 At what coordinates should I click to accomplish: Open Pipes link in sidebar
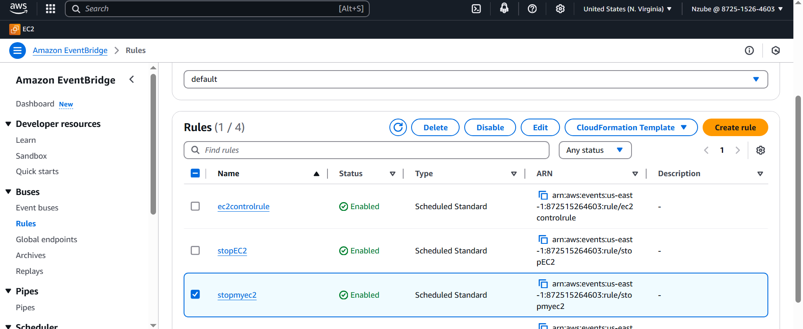25,308
